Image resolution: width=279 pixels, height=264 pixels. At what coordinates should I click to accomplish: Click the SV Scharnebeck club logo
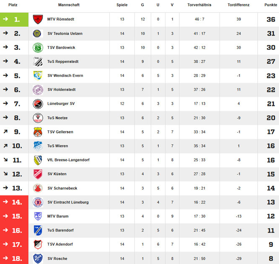[38, 188]
